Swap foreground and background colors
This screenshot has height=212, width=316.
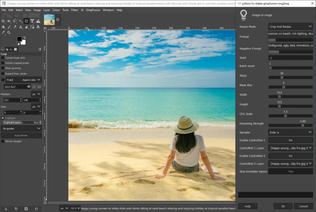(x=24, y=37)
